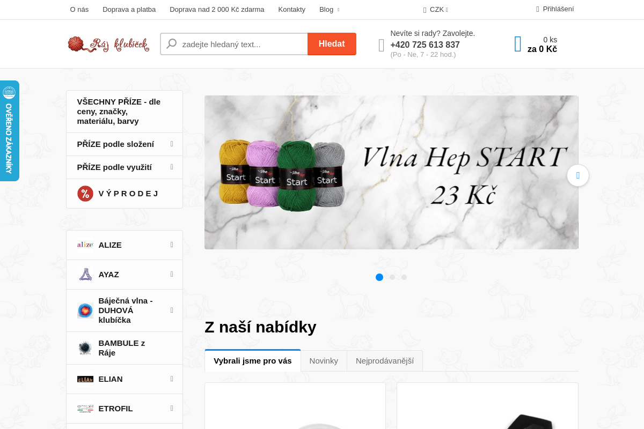The height and width of the screenshot is (429, 644).
Task: Click the Ráj klubíček yarn logo
Action: click(108, 44)
